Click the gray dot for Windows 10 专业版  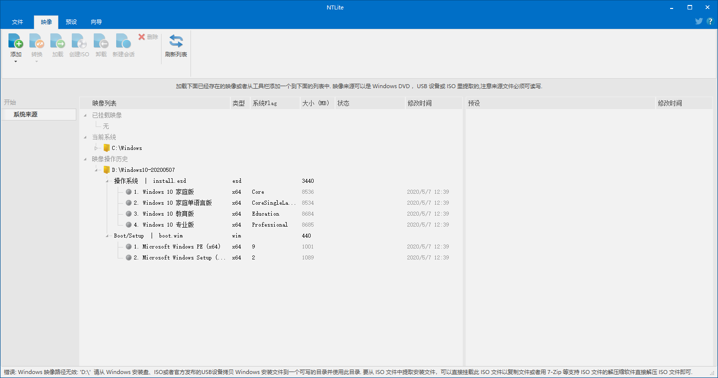(x=129, y=225)
